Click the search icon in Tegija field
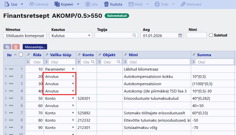Viewport: 236px width, 135px height. tap(135, 35)
